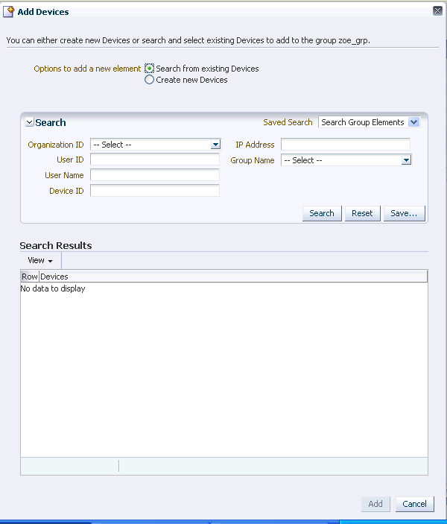Click the Search Results heading
The height and width of the screenshot is (524, 447).
coord(56,246)
